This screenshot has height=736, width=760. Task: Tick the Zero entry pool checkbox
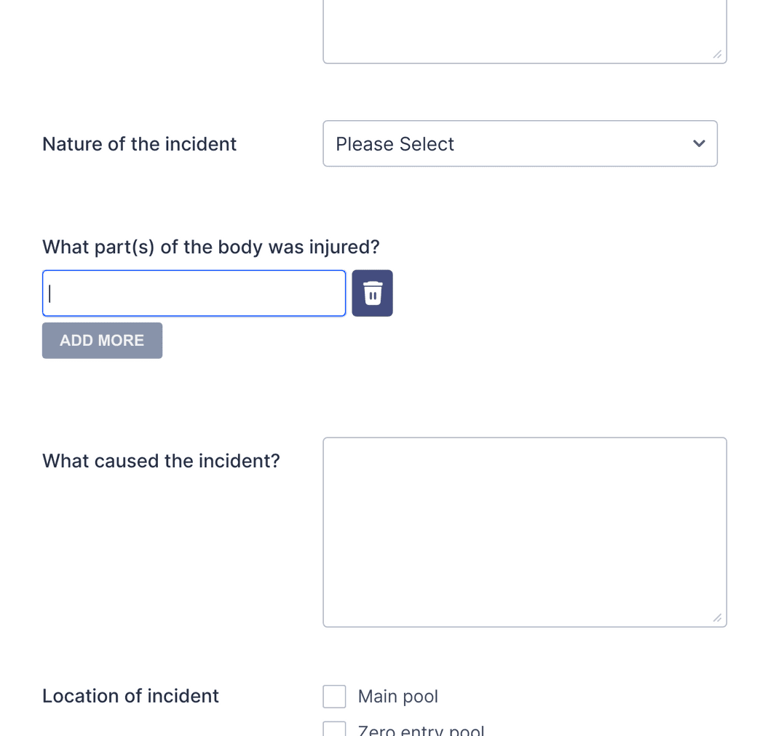point(334,729)
